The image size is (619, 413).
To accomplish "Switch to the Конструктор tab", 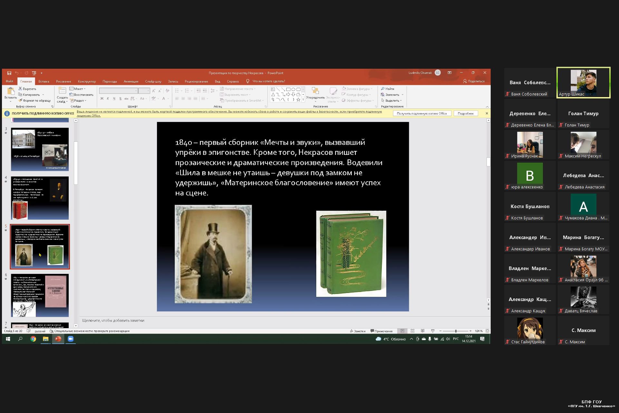I will pos(87,81).
